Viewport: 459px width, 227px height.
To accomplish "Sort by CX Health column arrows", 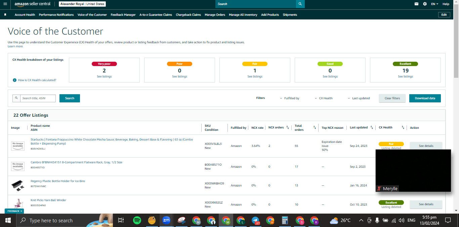I will (403, 127).
